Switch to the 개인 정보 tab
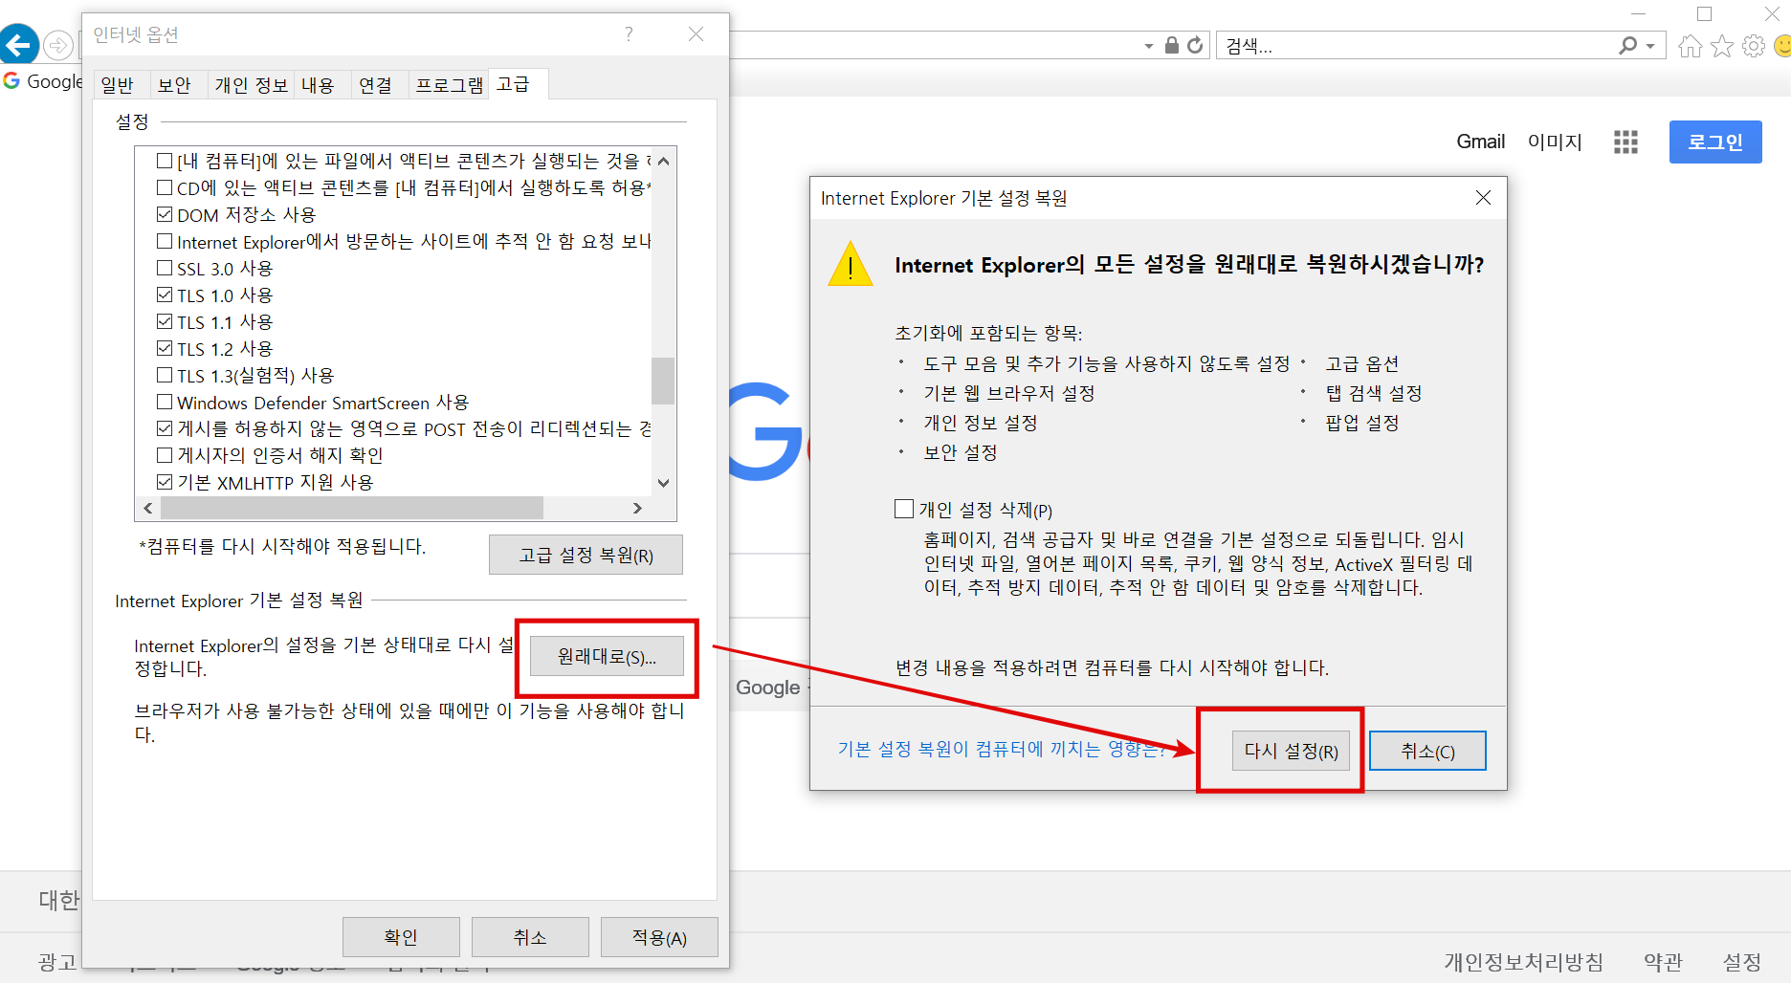Viewport: 1791px width, 983px height. pyautogui.click(x=251, y=85)
